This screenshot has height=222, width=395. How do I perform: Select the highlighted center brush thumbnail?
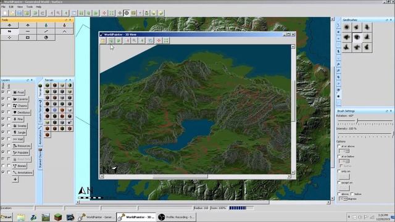coord(357,37)
